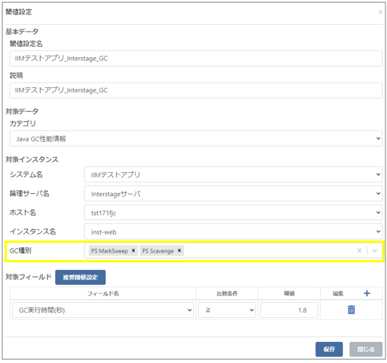387x363 pixels.
Task: Click the 基本データ heading
Action: pyautogui.click(x=22, y=32)
